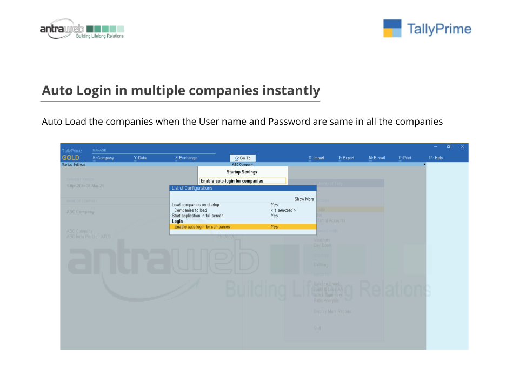Click Quit in Gateway of Tally

click(x=317, y=328)
